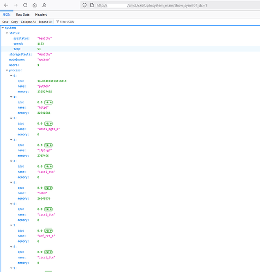The width and height of the screenshot is (260, 272).
Task: Open the shield tracking protection icon
Action: [84, 5]
